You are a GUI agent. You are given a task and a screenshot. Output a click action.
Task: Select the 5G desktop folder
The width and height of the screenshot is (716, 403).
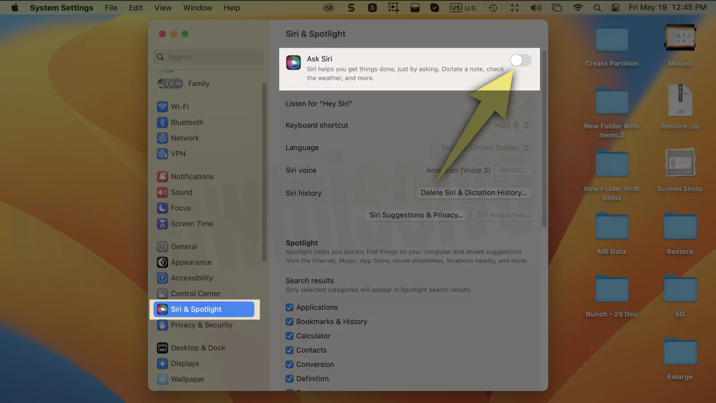680,296
